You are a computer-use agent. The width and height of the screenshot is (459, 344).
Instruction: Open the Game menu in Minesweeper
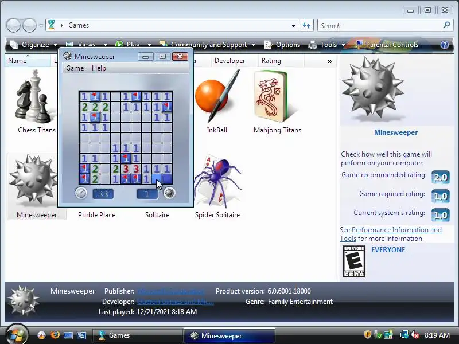tap(75, 68)
